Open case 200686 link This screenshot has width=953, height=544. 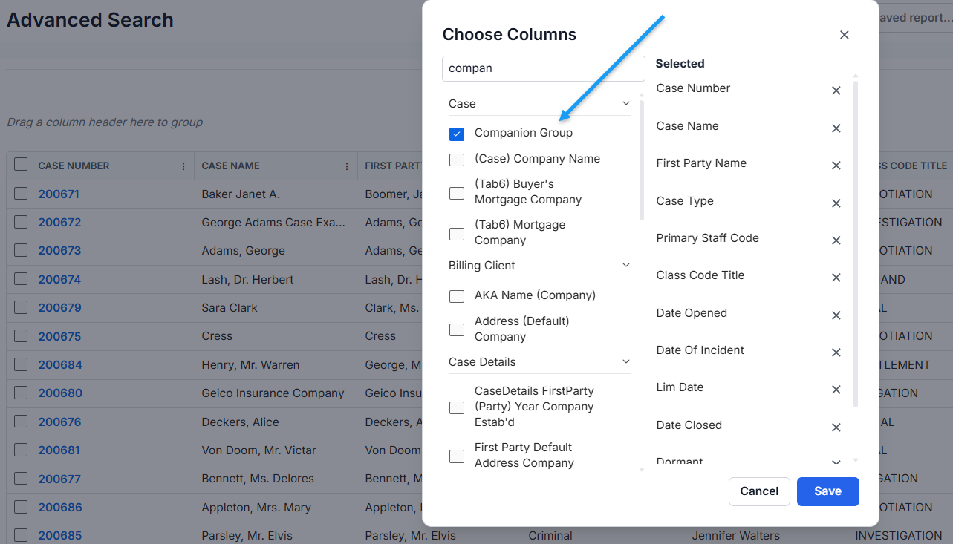59,508
